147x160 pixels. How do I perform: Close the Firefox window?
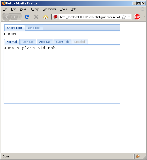(143, 3)
